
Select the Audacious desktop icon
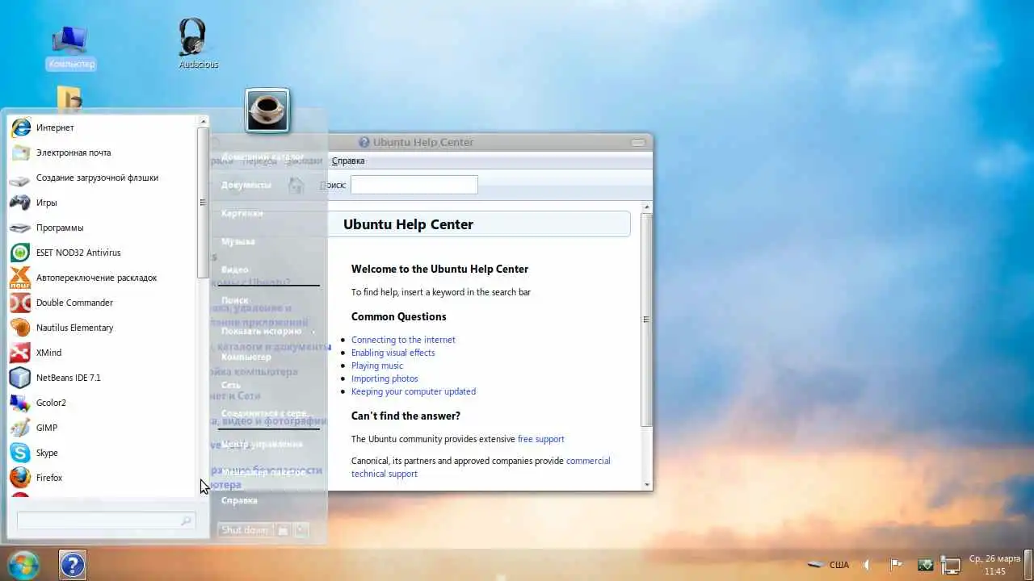(198, 44)
